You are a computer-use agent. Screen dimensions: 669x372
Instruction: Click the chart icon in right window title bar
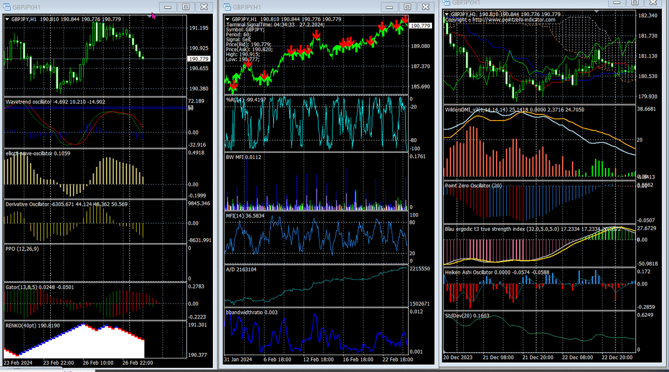pos(447,2)
